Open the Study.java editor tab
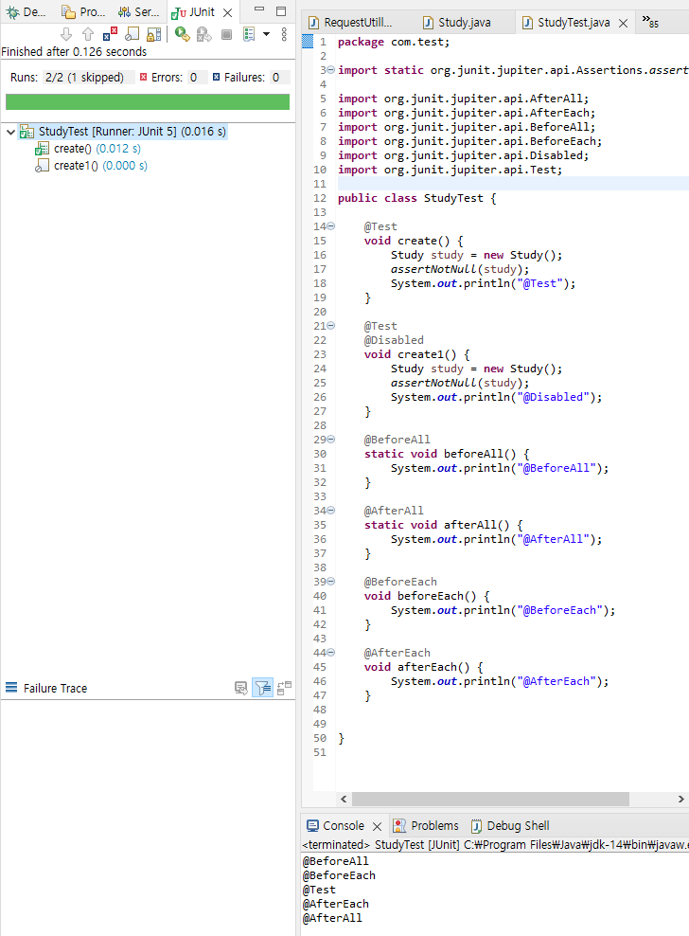Viewport: 689px width, 936px height. [457, 23]
